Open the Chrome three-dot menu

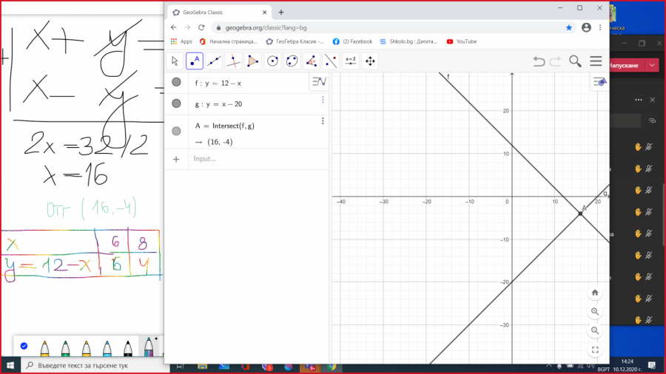tap(600, 27)
